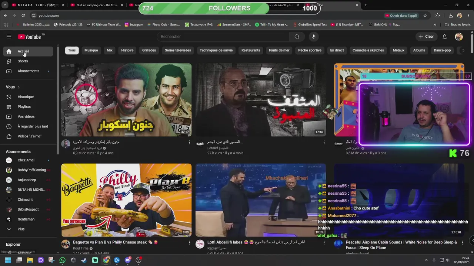Viewport: 474px width, 266px height.
Task: Open the YouTube hamburger guide menu
Action: pos(9,37)
